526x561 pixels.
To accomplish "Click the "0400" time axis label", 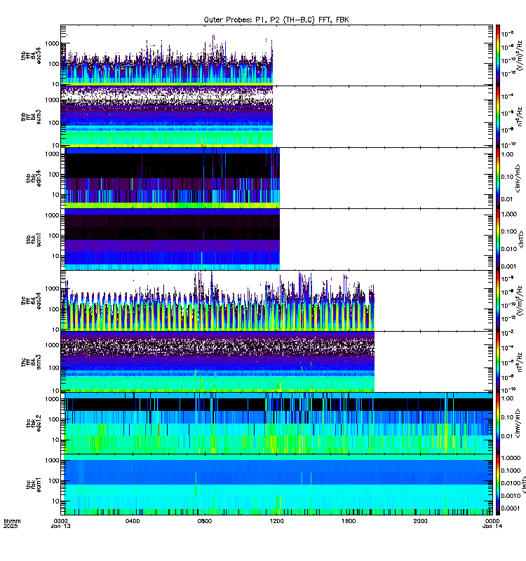I will [133, 521].
